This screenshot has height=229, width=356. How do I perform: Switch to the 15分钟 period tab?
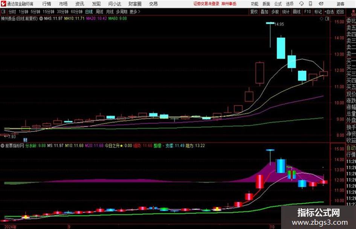tap(48, 12)
